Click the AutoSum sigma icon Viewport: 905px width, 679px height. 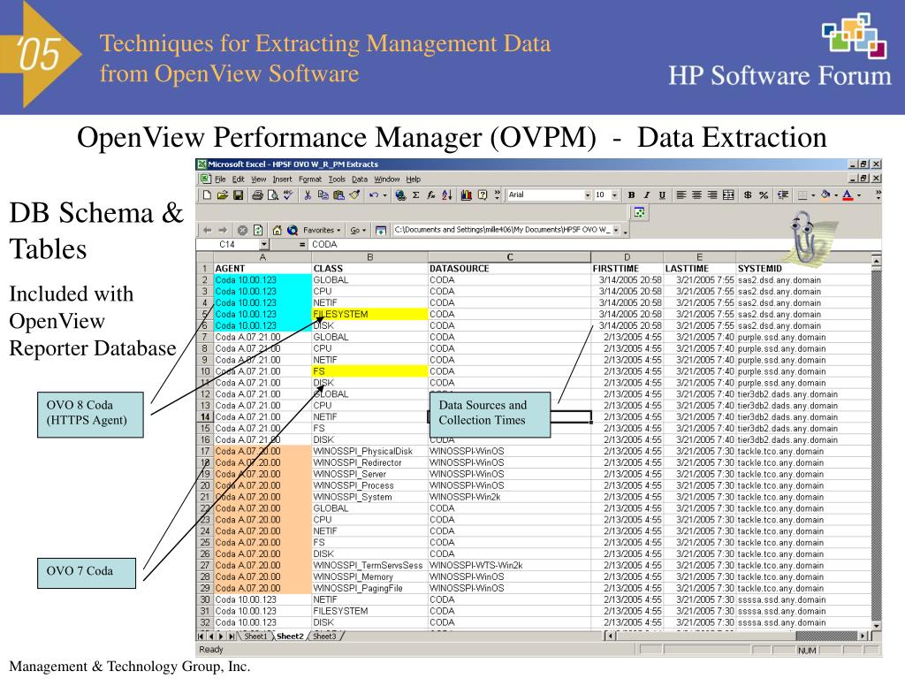(x=415, y=195)
